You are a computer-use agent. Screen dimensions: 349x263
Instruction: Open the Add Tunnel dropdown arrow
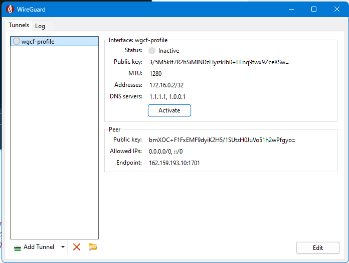click(63, 247)
